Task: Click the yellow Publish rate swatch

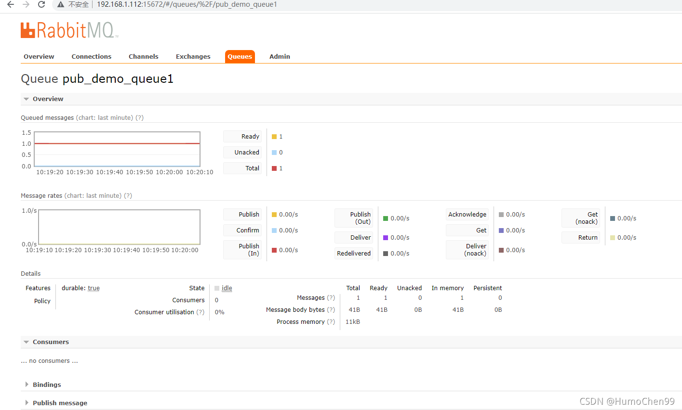Action: coord(274,215)
